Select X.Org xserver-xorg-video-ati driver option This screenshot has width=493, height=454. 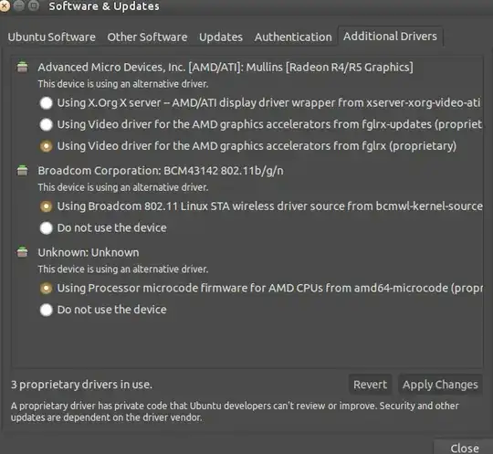coord(46,103)
